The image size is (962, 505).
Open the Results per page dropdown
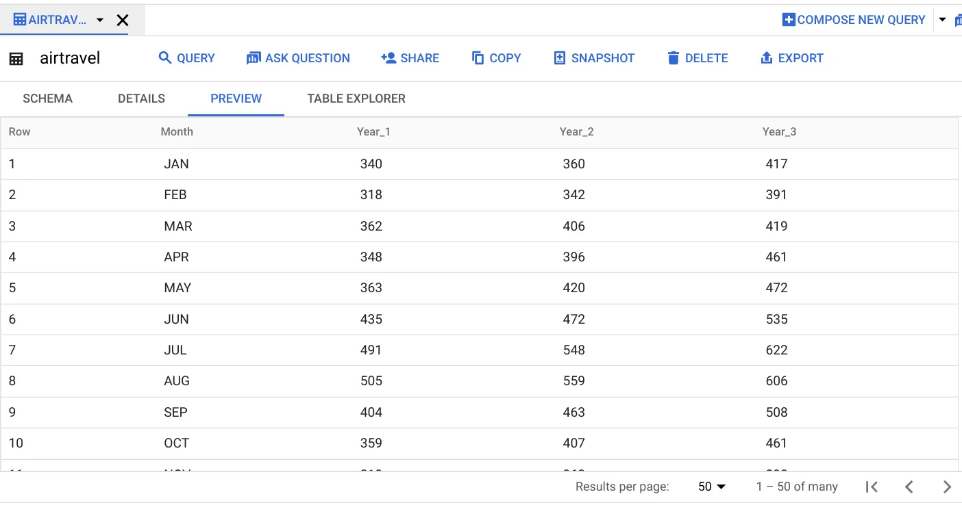pos(712,487)
